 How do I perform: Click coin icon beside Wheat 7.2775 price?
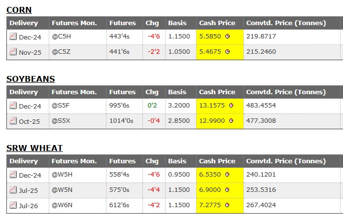[227, 205]
